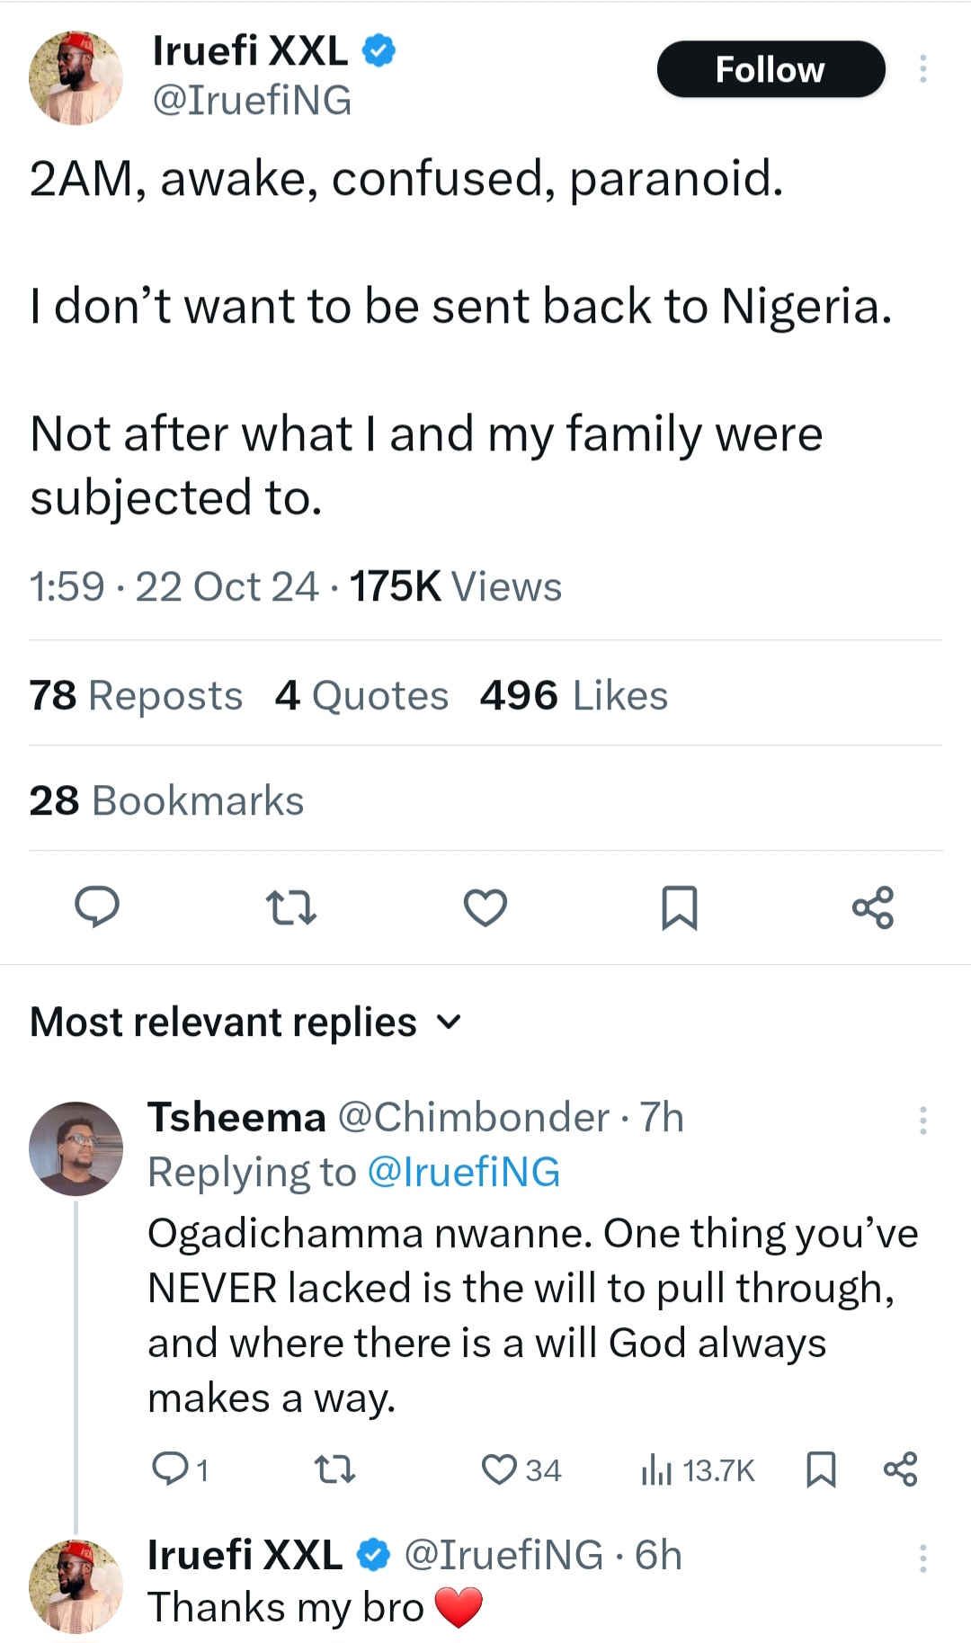Image resolution: width=971 pixels, height=1643 pixels.
Task: Reply to the main Iruefi XXL post
Action: [x=96, y=906]
